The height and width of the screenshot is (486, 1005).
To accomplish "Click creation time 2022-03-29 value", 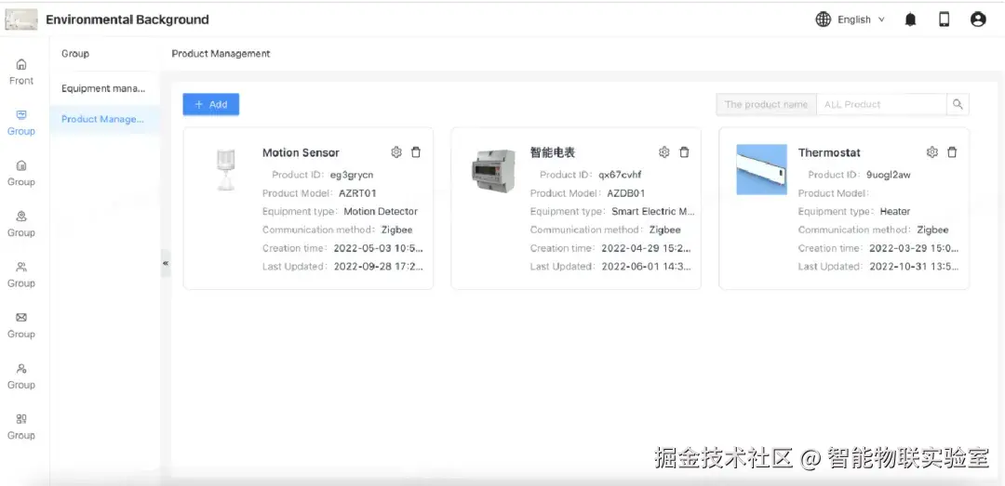I will (914, 248).
